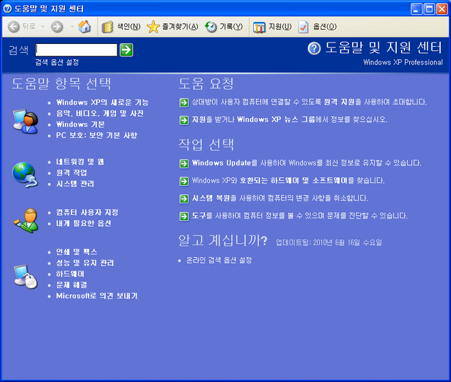Open the 내게 필요한 옵션 topic
Image resolution: width=451 pixels, height=382 pixels.
point(84,223)
